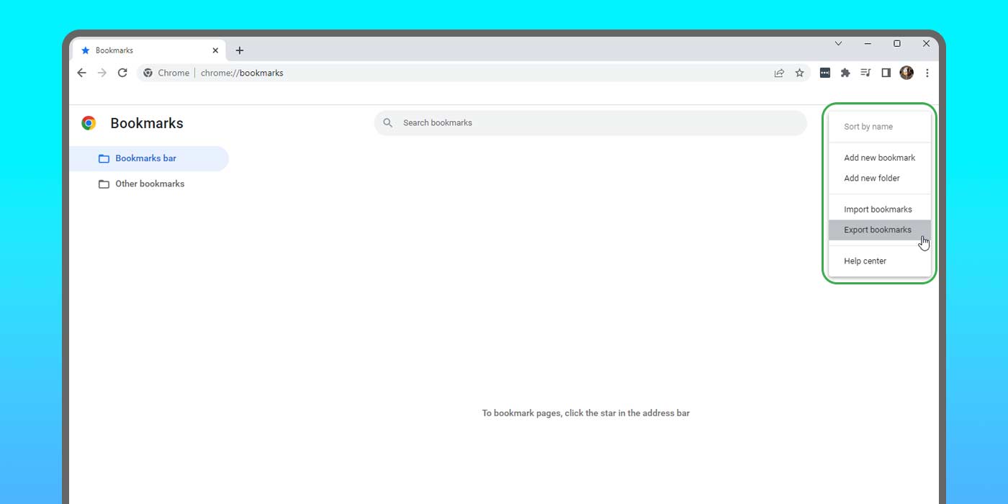The image size is (1008, 504).
Task: Select the Other bookmarks folder
Action: pyautogui.click(x=149, y=184)
